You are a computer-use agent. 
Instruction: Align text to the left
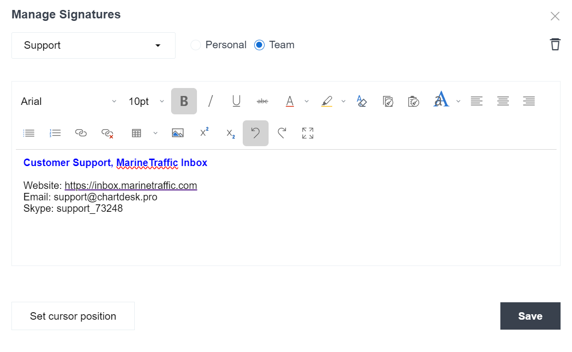point(477,101)
